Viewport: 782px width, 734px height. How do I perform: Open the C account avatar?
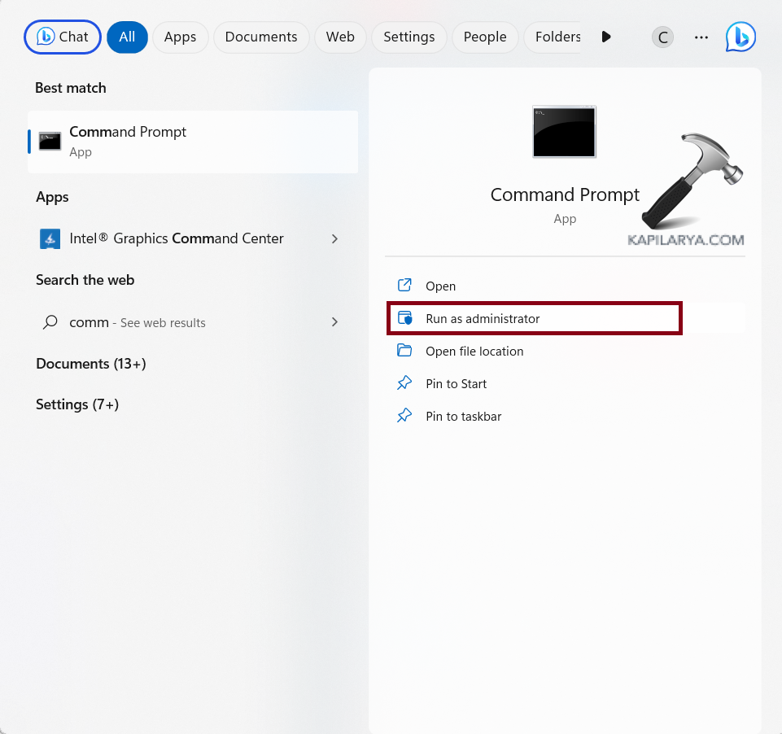[x=663, y=37]
